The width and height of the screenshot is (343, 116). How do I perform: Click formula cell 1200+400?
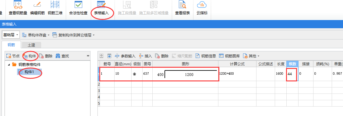237,74
